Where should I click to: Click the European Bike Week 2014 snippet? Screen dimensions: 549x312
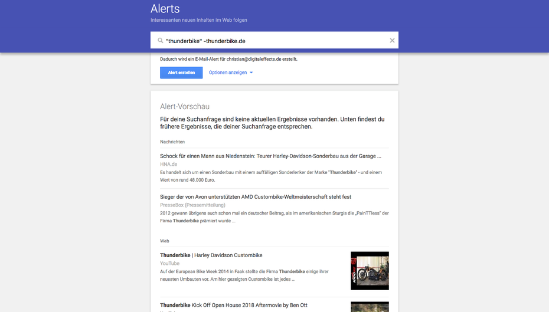click(244, 275)
